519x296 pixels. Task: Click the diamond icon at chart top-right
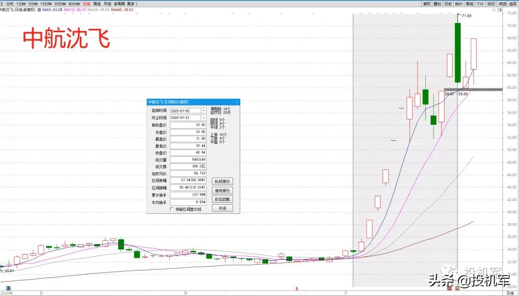[494, 10]
